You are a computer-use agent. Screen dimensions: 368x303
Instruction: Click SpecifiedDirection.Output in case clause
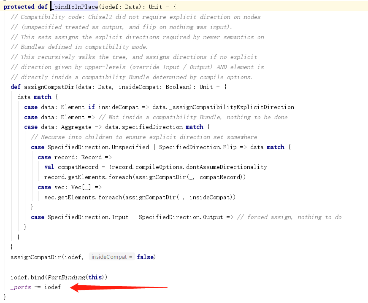point(181,217)
